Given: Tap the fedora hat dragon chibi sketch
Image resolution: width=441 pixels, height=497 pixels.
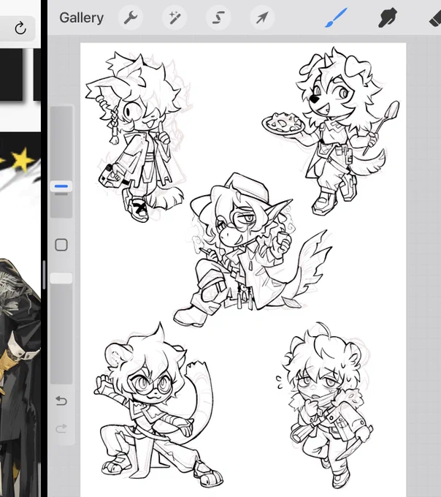Looking at the screenshot, I should 252,248.
